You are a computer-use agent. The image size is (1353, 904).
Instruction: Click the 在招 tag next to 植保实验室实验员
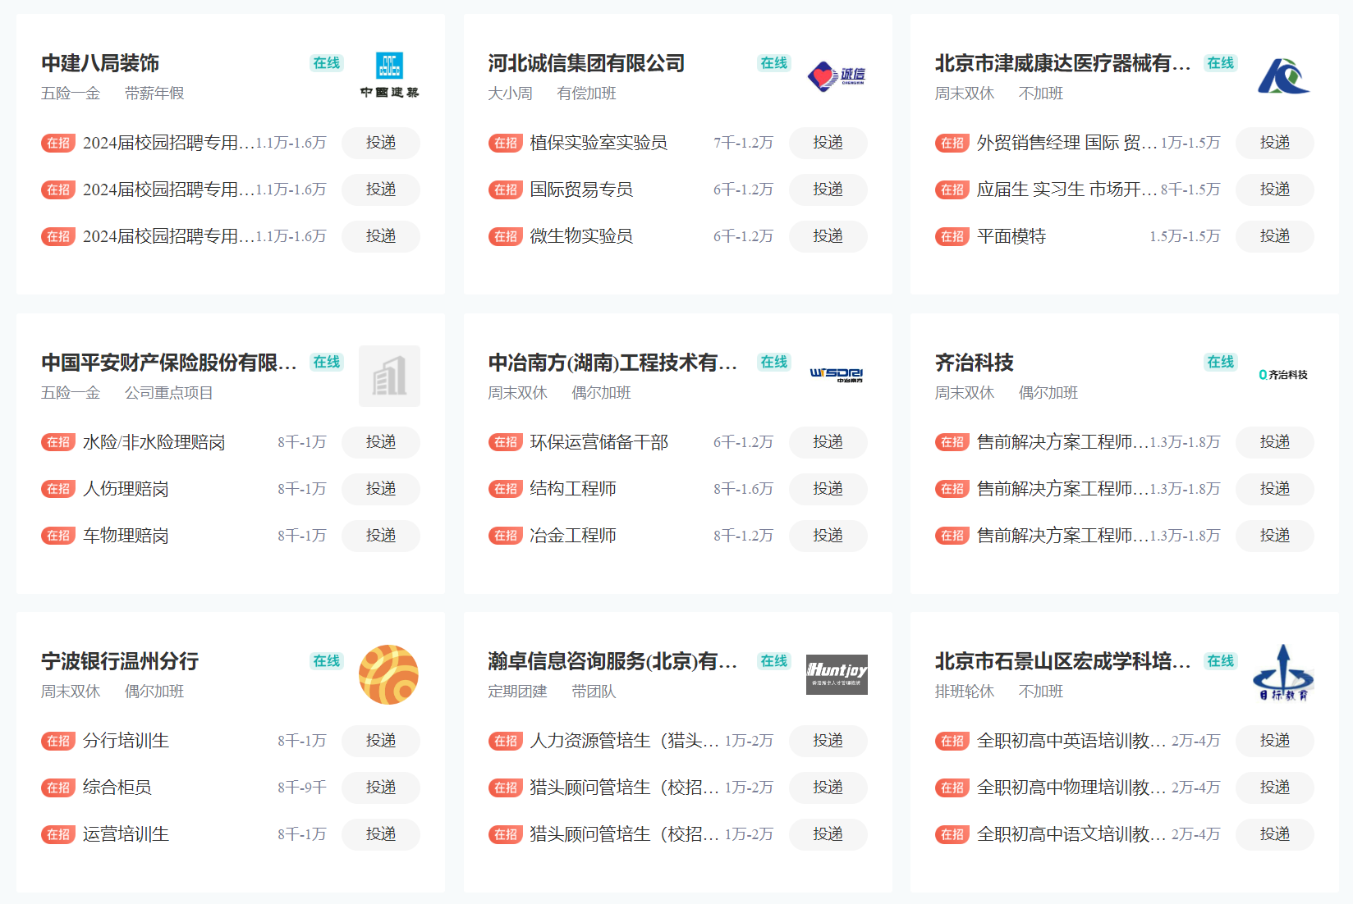coord(505,143)
